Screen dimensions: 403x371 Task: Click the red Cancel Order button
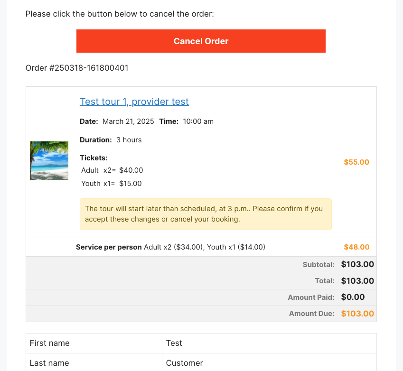(x=201, y=41)
